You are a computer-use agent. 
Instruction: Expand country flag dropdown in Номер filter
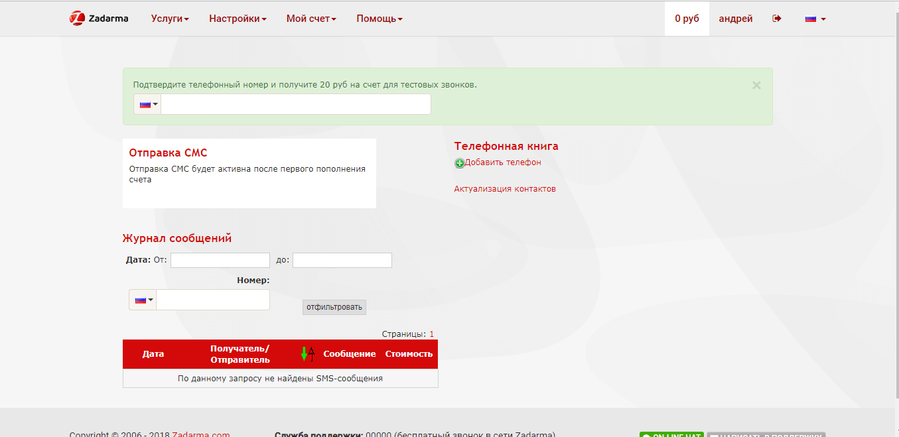click(143, 300)
